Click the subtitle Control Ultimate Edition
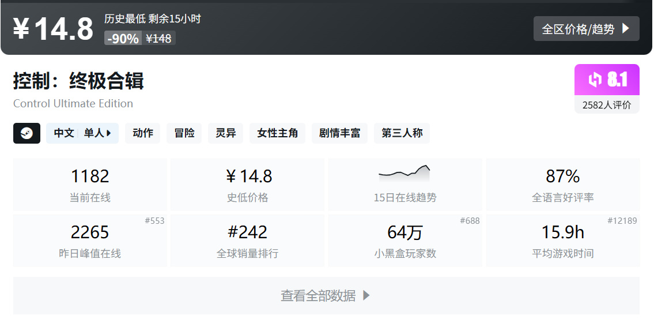Screen dimensions: 654x334 73,103
